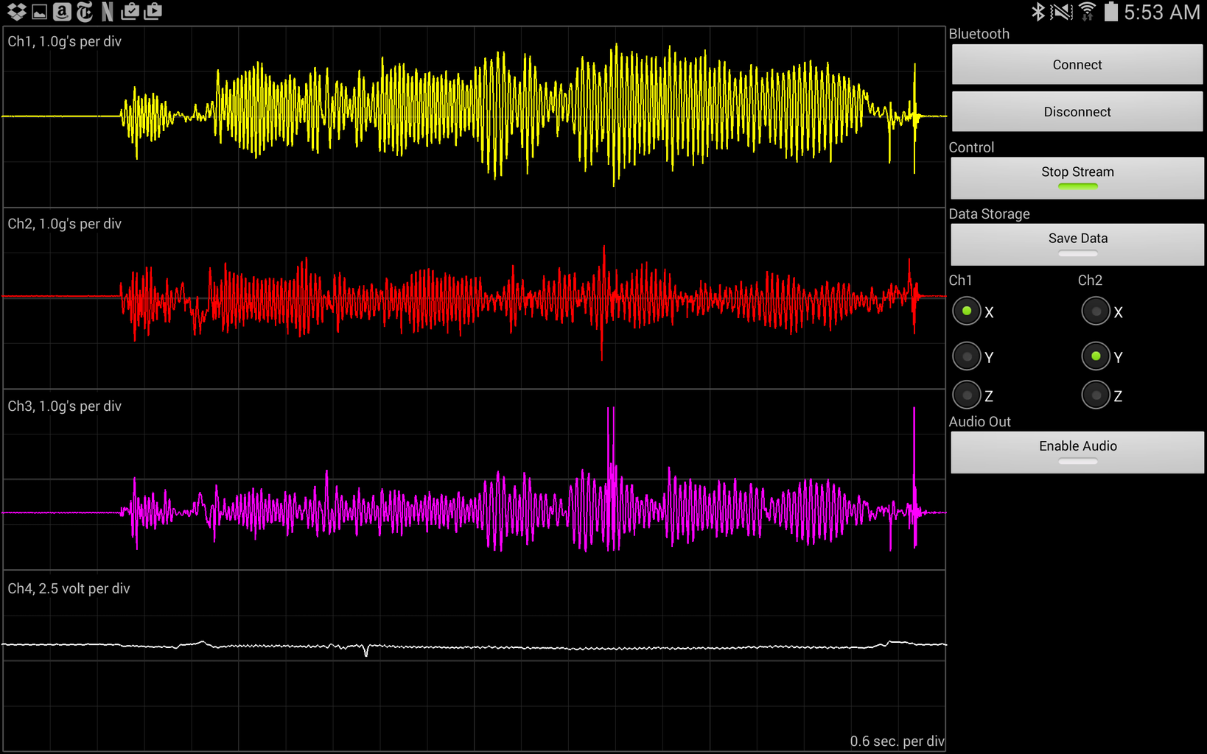This screenshot has width=1207, height=754.
Task: Enable Audio output
Action: (x=1077, y=451)
